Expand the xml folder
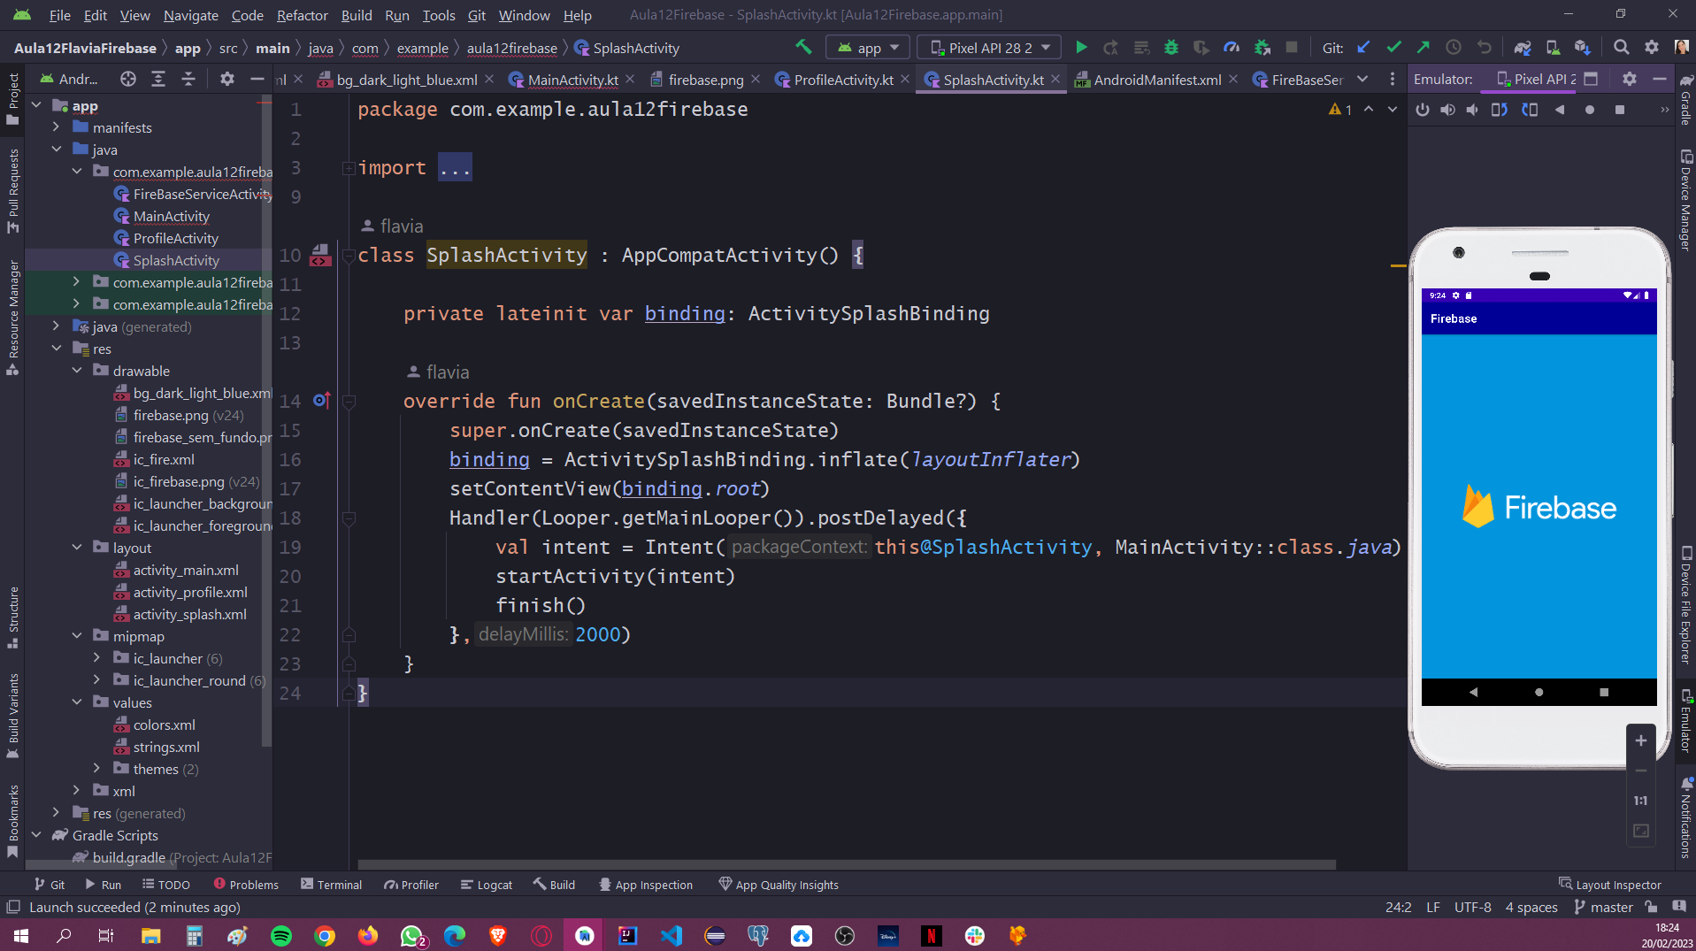1696x951 pixels. pos(77,791)
